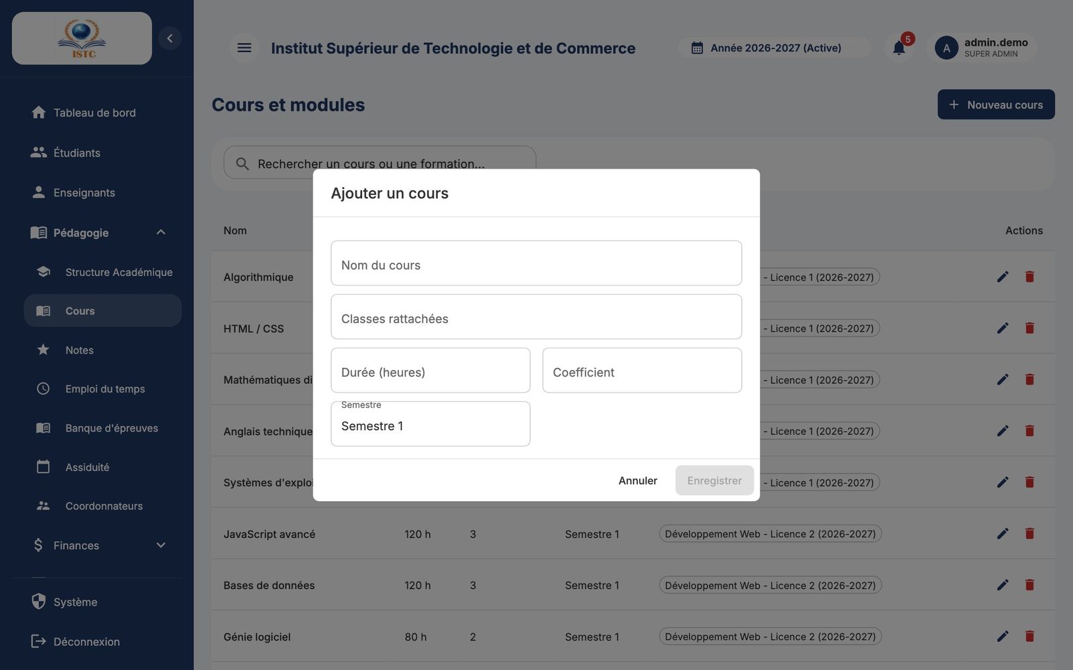Screen dimensions: 1073x670
Task: Click the ISTC logo
Action: click(x=82, y=38)
